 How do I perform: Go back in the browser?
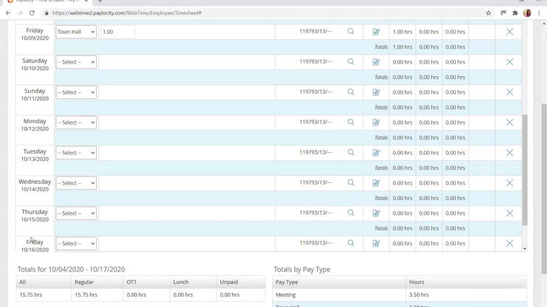tap(8, 13)
